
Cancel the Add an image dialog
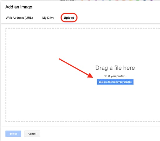click(32, 134)
